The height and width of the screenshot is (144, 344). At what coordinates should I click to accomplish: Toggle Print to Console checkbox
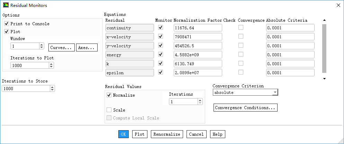(x=7, y=24)
